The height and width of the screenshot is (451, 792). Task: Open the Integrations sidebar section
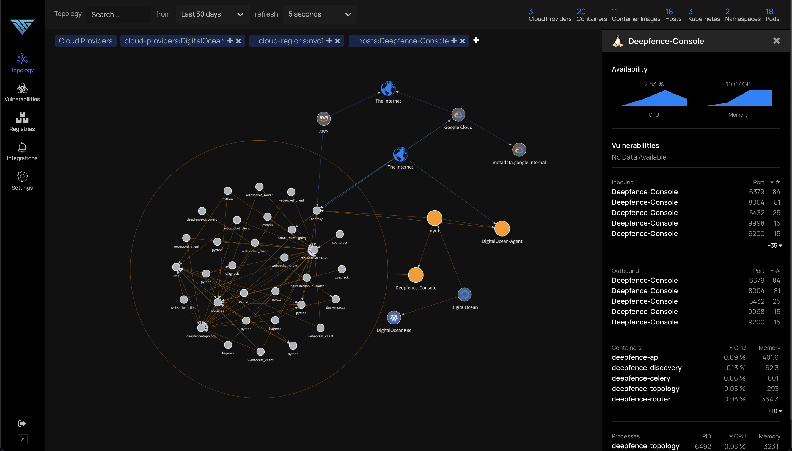(x=22, y=151)
